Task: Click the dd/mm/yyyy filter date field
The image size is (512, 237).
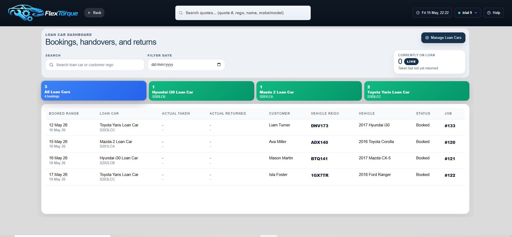Action: (186, 65)
